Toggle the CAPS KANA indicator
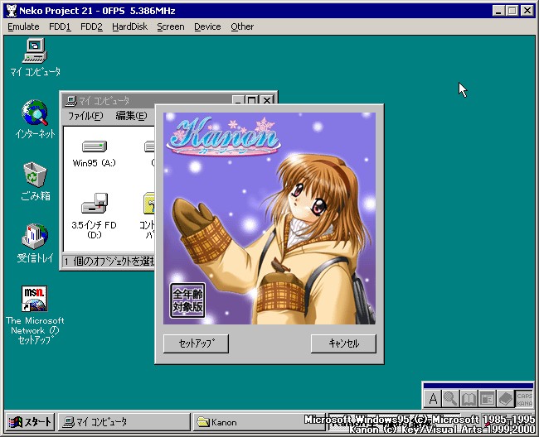 point(524,399)
